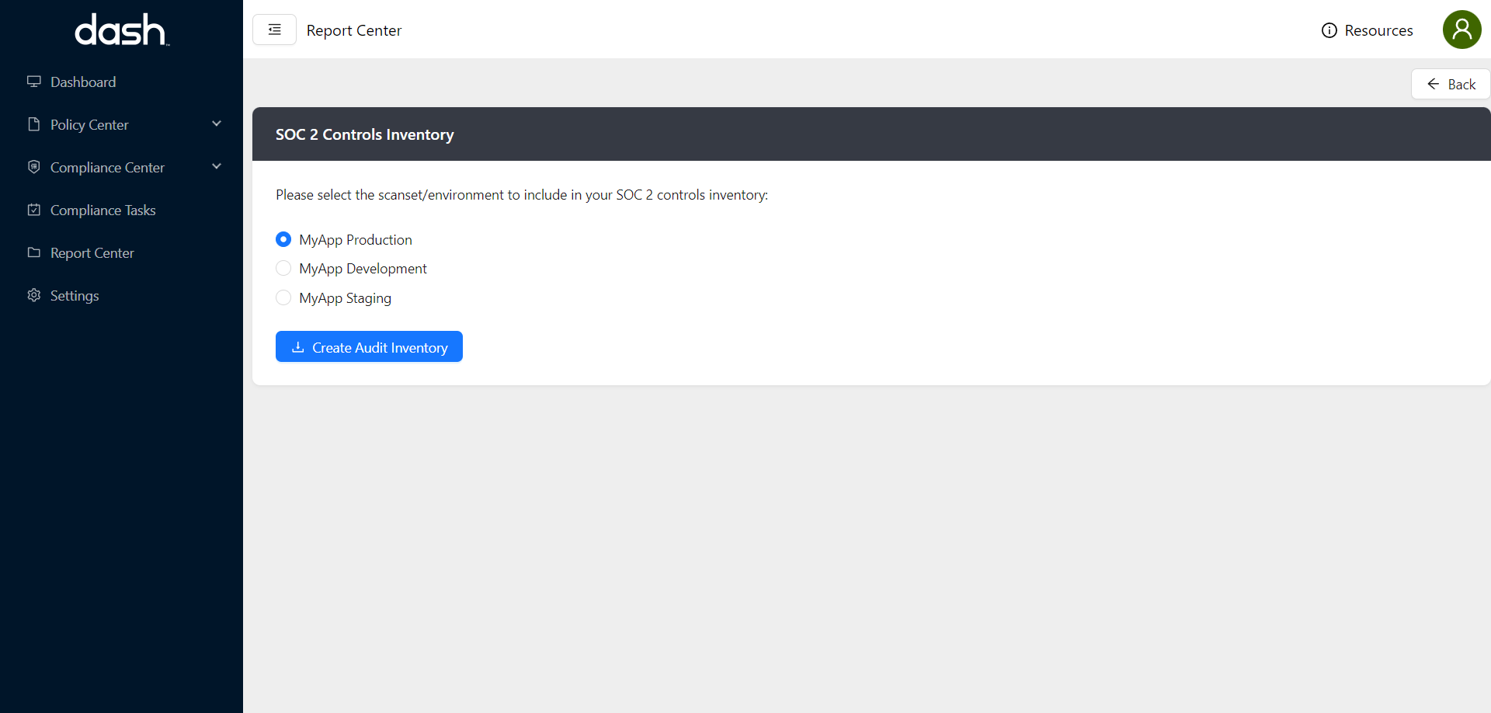
Task: Click the Settings gear icon
Action: (33, 295)
